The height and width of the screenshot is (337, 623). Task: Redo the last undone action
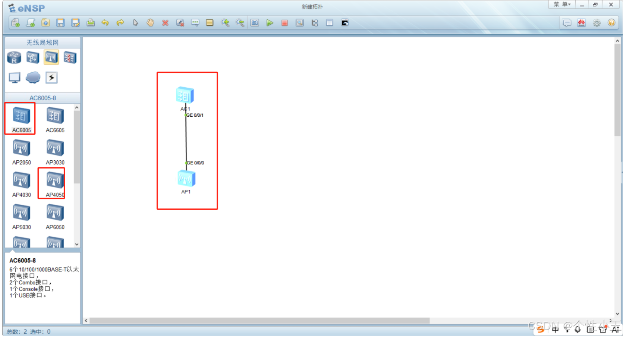click(x=120, y=23)
